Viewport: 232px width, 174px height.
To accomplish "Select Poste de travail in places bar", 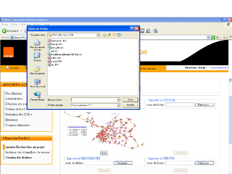I will tap(37, 83).
